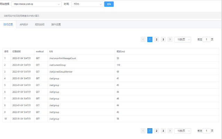Viewport: 222px width, 139px height.
Task: Open the 插件设置 tab
Action: 56,25
